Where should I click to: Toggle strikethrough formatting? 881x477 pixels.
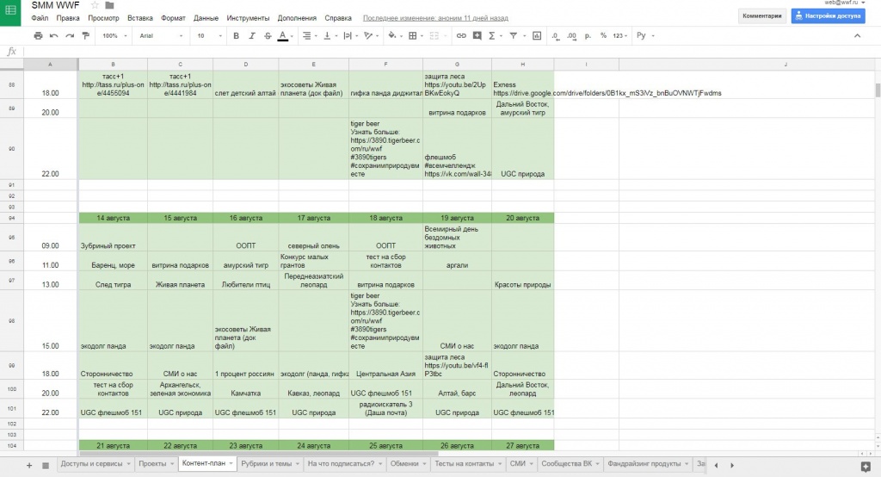268,36
